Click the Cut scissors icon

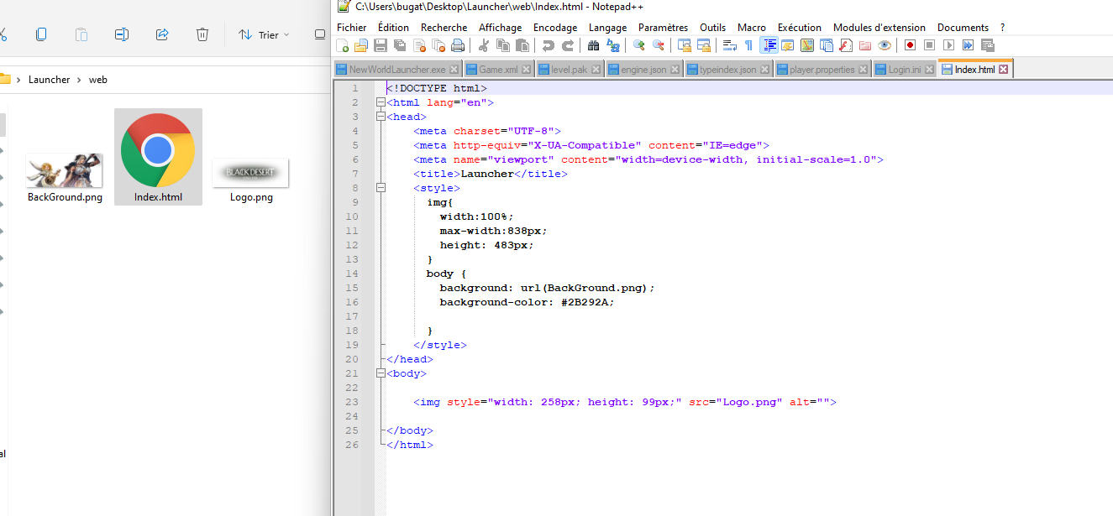coord(484,45)
